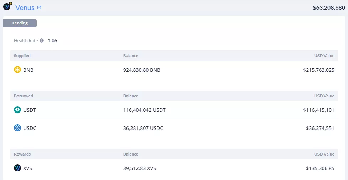The image size is (348, 180).
Task: Click the Borrowed section header
Action: click(23, 96)
